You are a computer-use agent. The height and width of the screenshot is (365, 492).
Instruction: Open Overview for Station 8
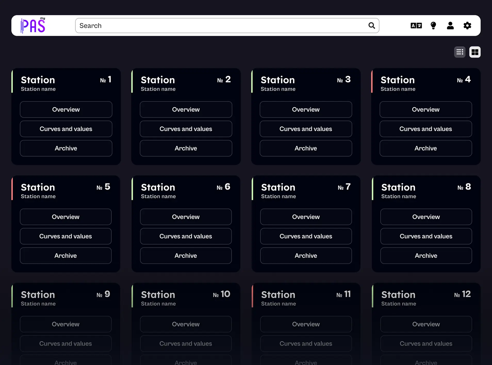[x=426, y=217]
